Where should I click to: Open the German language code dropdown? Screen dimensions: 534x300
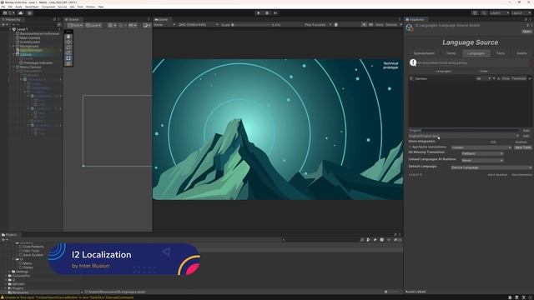coord(483,78)
